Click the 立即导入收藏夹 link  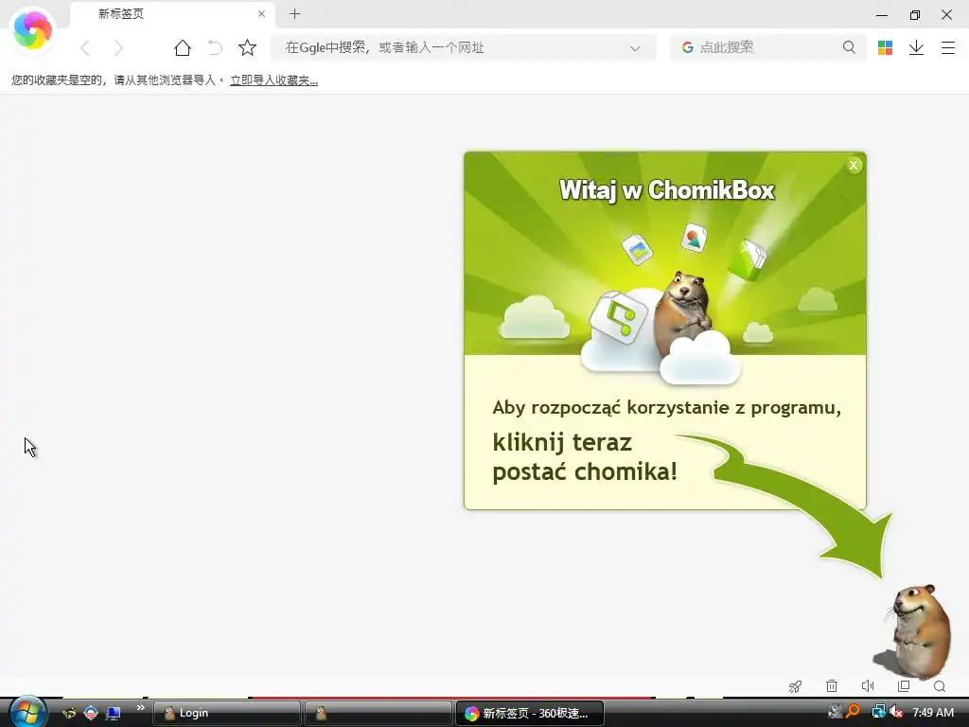[273, 80]
